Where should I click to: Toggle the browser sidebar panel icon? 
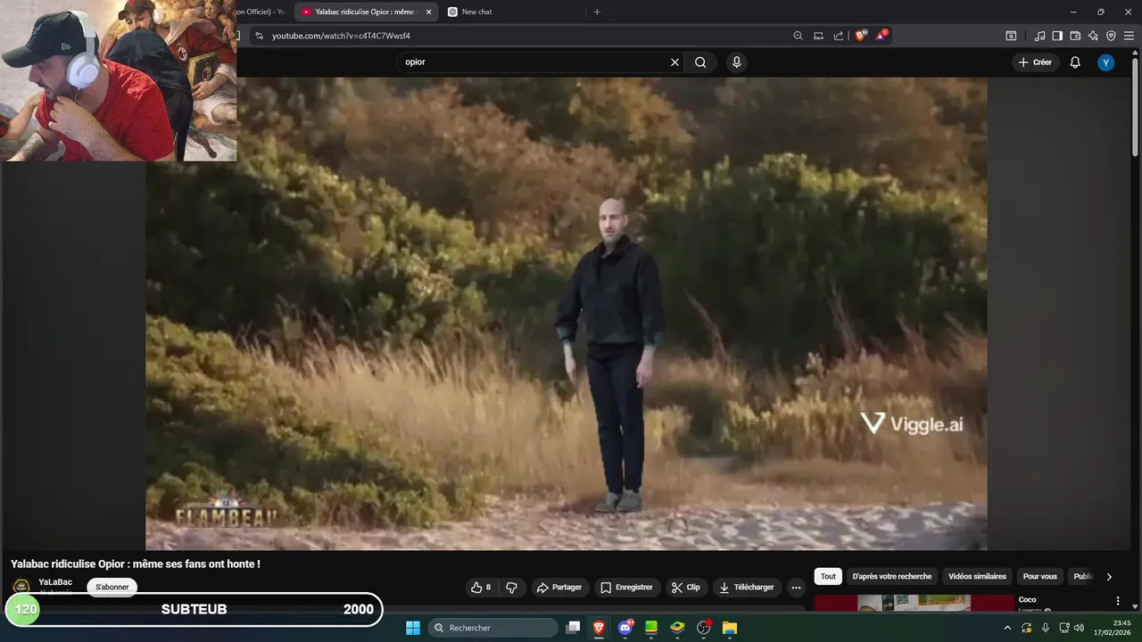1057,36
